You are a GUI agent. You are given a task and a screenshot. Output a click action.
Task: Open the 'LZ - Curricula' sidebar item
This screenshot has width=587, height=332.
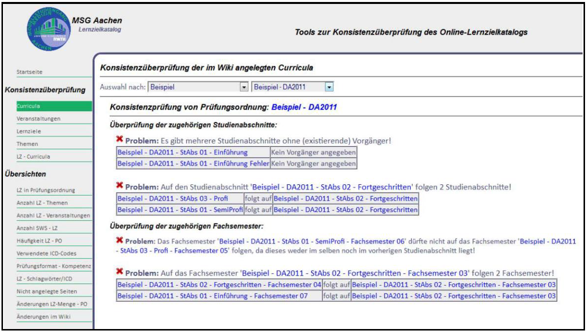point(33,157)
